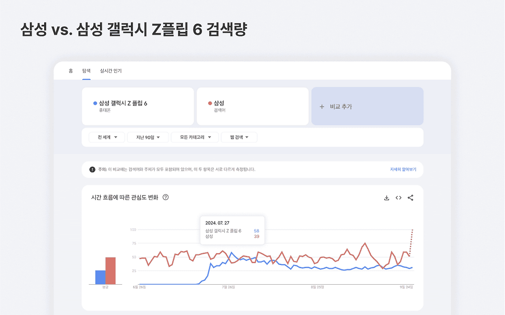The height and width of the screenshot is (315, 505).
Task: Open the 웹 검색 search type dropdown
Action: [239, 137]
